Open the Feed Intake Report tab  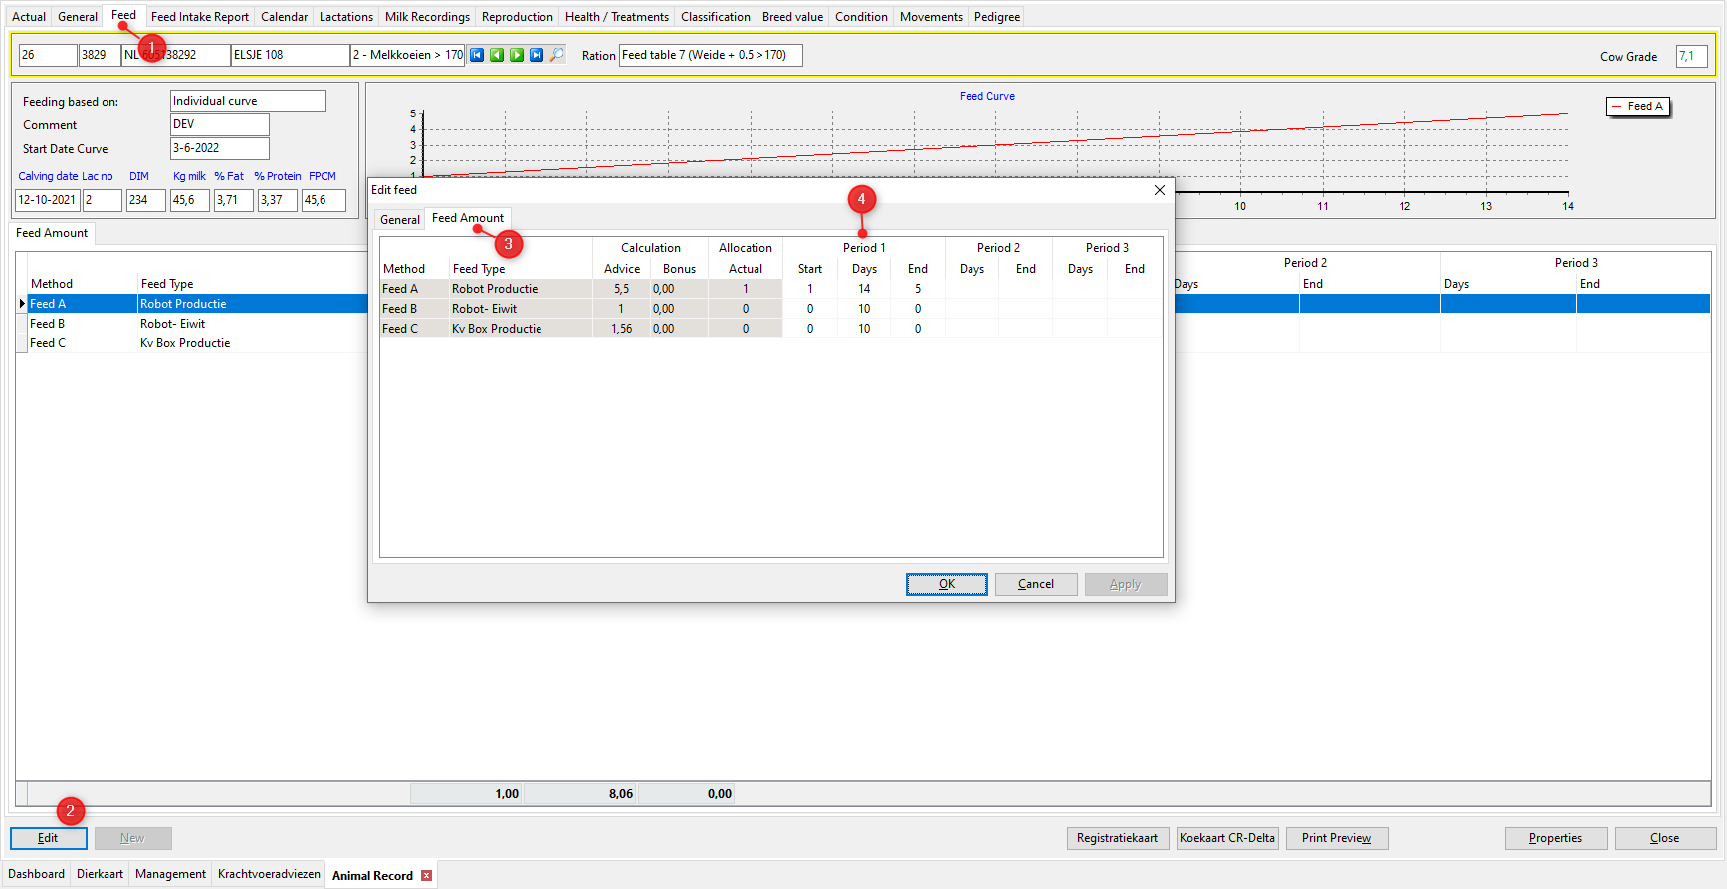coord(200,17)
